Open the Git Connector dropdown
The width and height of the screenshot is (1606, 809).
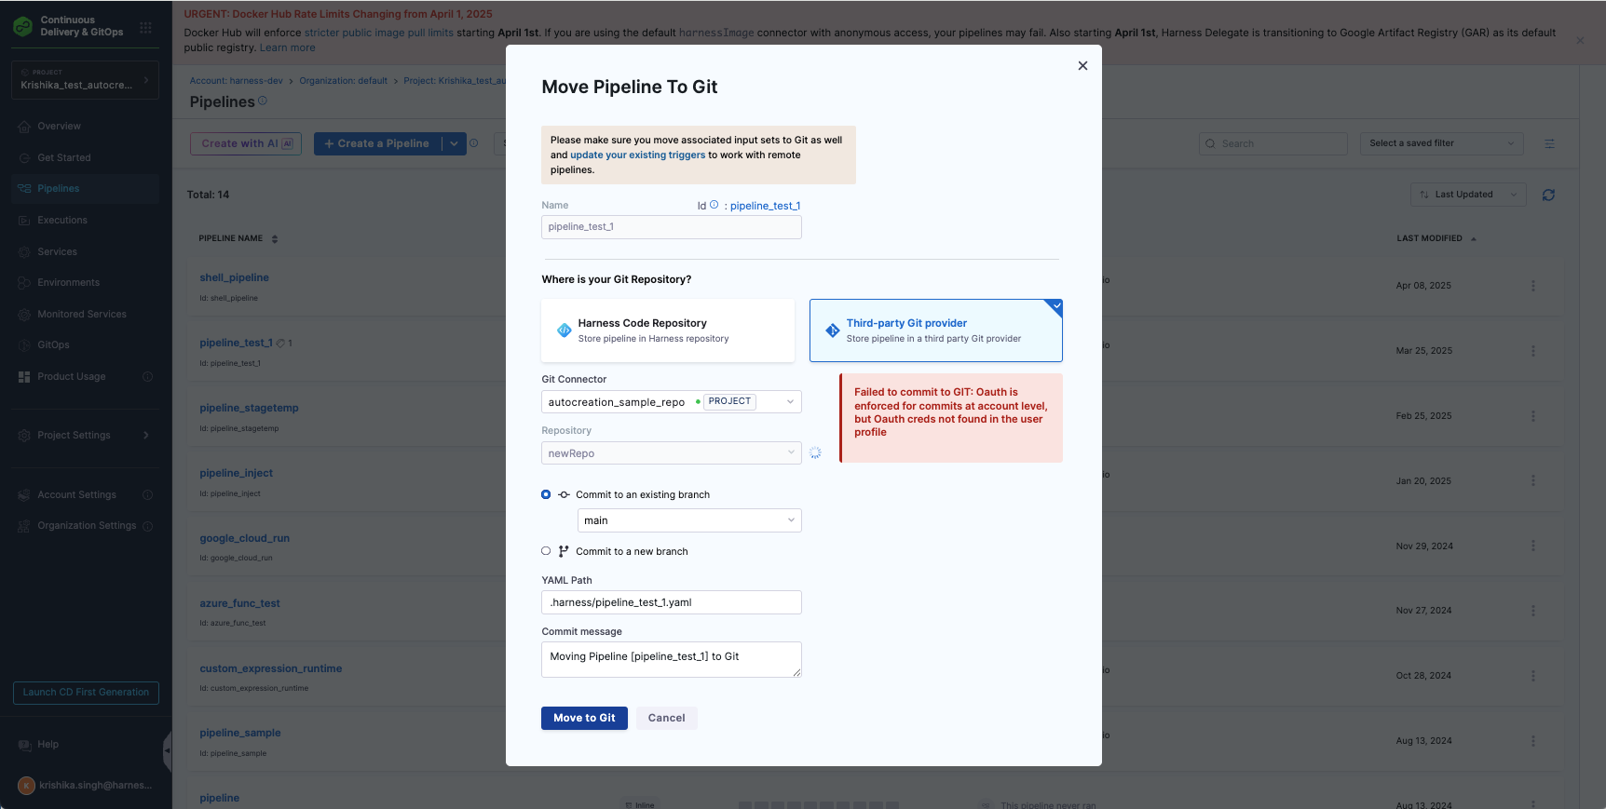click(x=671, y=402)
